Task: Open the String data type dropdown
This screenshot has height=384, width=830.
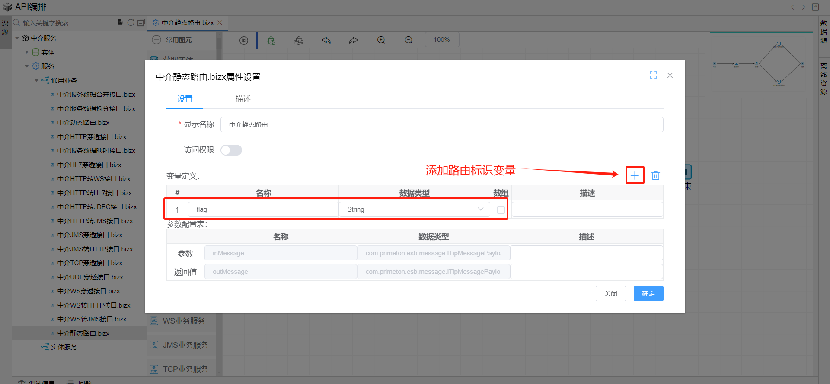Action: click(414, 209)
